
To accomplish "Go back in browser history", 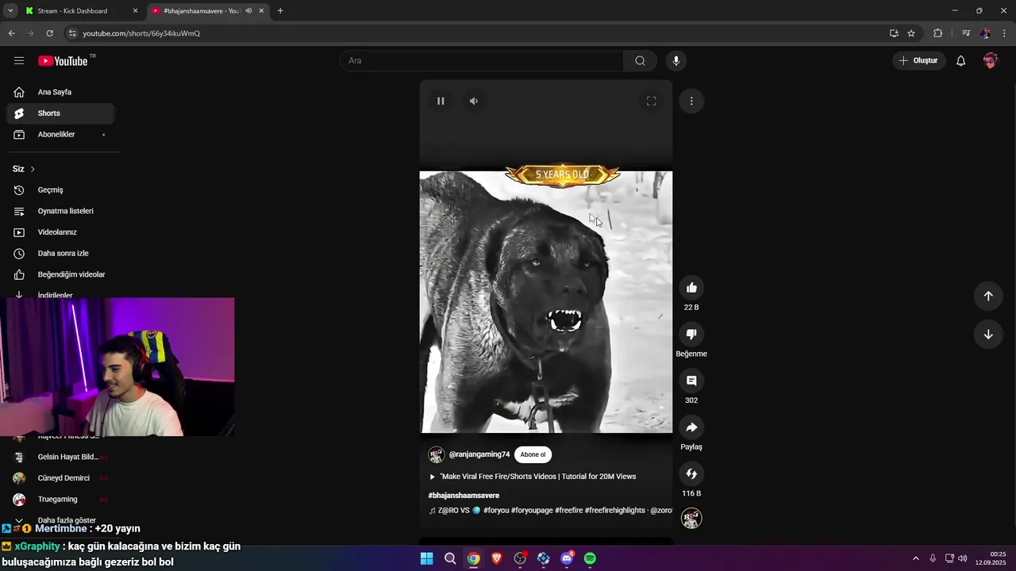I will point(11,33).
